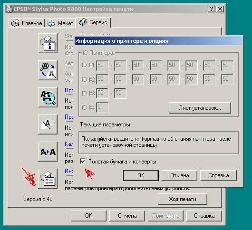Toggle Толстая бумага и конверты checkbox

(x=83, y=161)
